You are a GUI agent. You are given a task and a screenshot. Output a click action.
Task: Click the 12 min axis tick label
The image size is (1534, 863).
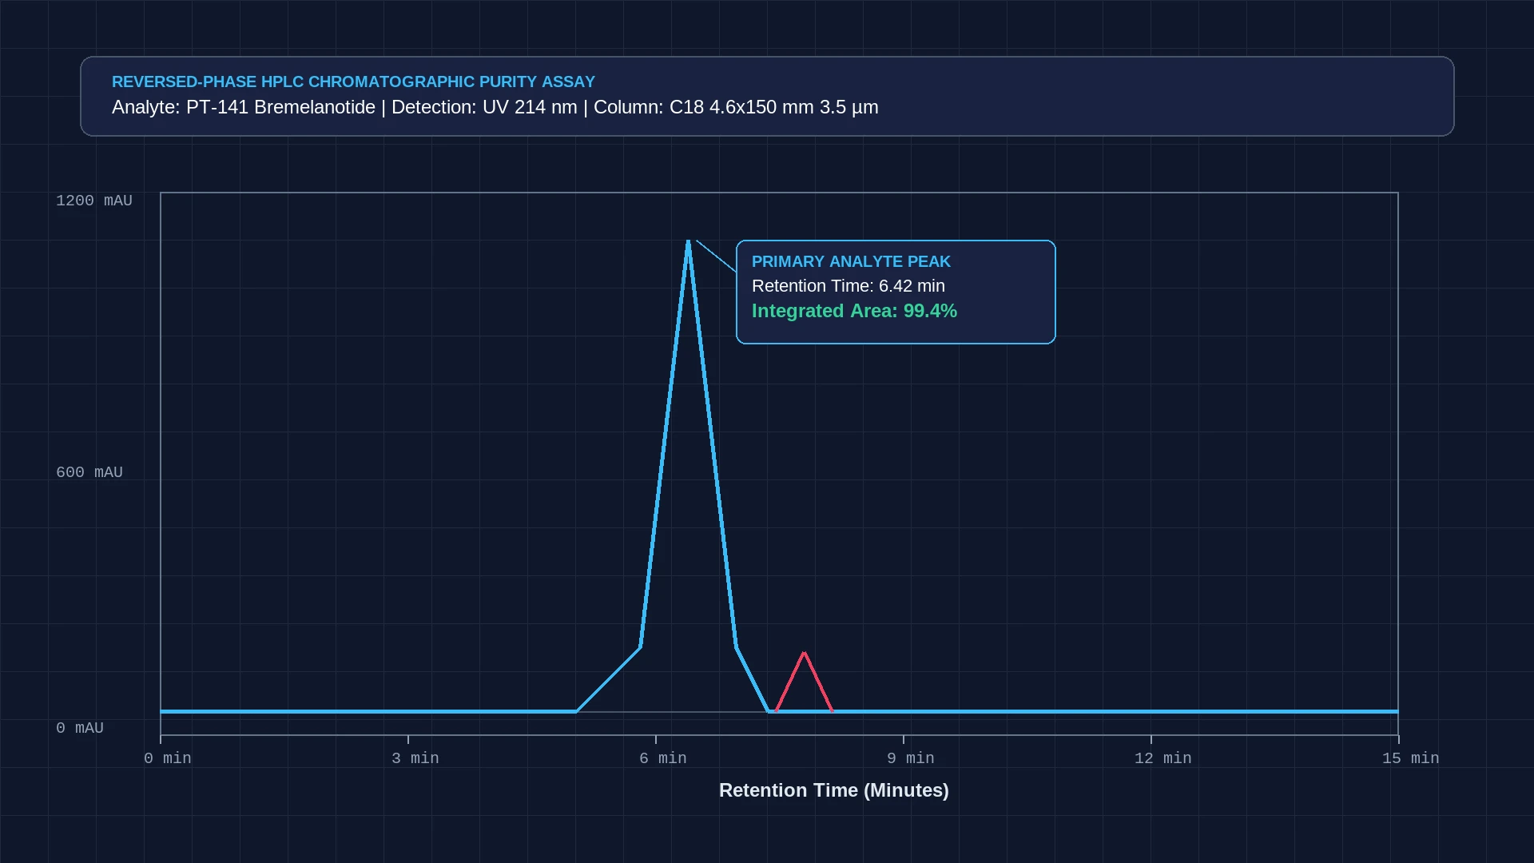[1163, 758]
